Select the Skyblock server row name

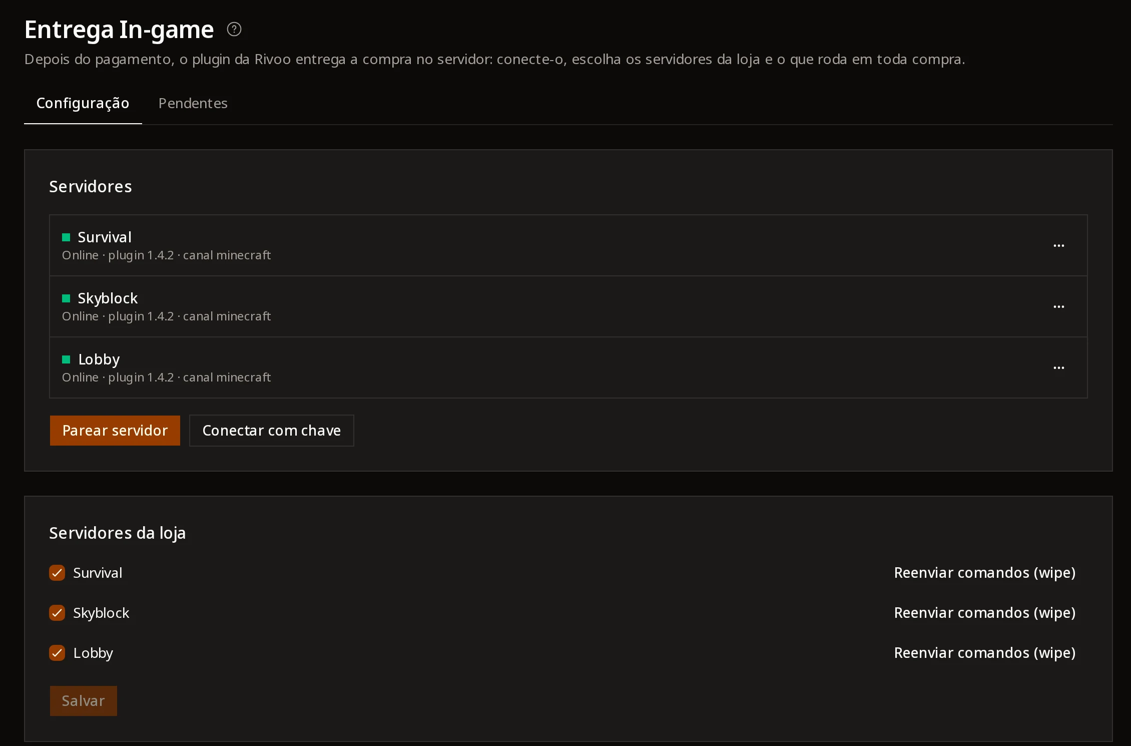(x=108, y=298)
